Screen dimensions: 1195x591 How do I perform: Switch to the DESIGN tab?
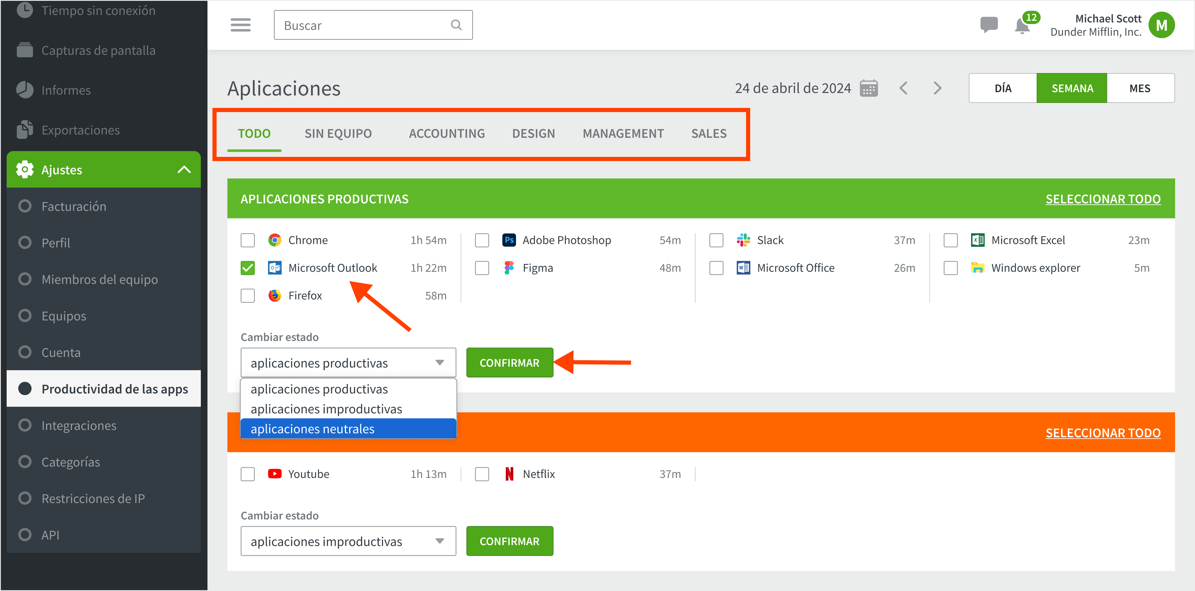pyautogui.click(x=534, y=134)
